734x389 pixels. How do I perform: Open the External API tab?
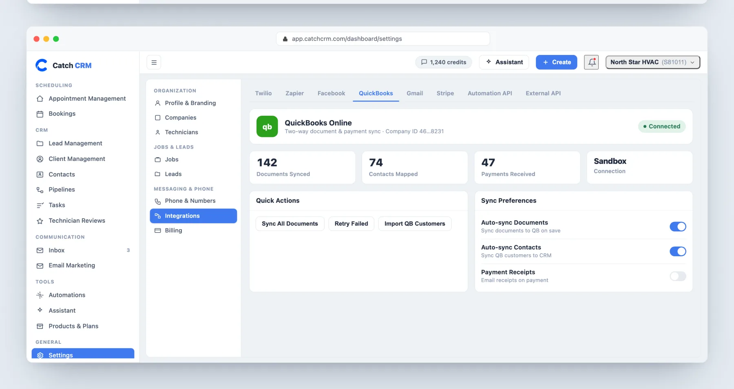coord(543,93)
